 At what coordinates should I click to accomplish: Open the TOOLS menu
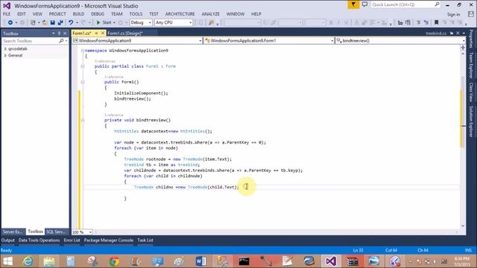pos(136,14)
